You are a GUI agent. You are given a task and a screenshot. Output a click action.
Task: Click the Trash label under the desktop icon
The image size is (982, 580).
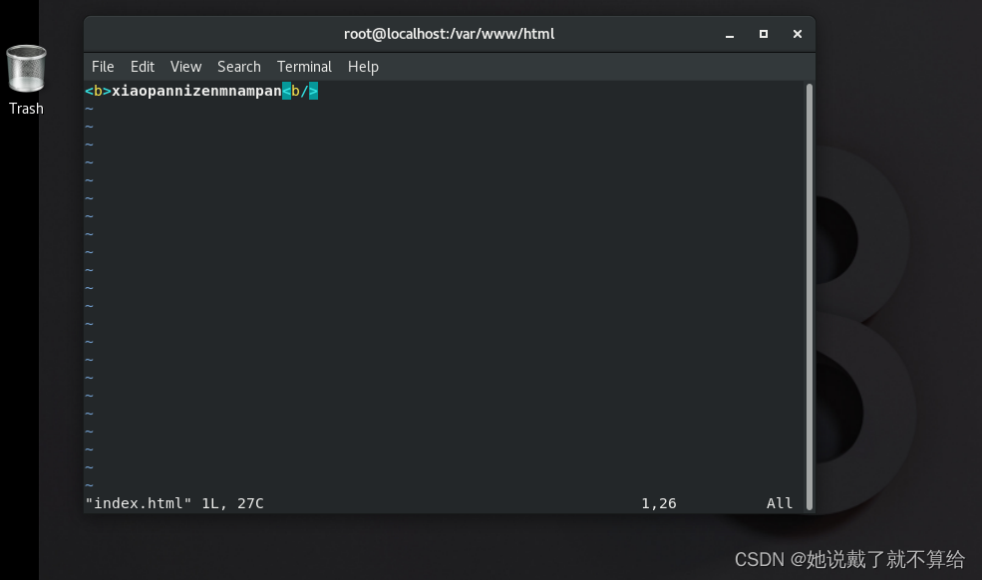26,109
